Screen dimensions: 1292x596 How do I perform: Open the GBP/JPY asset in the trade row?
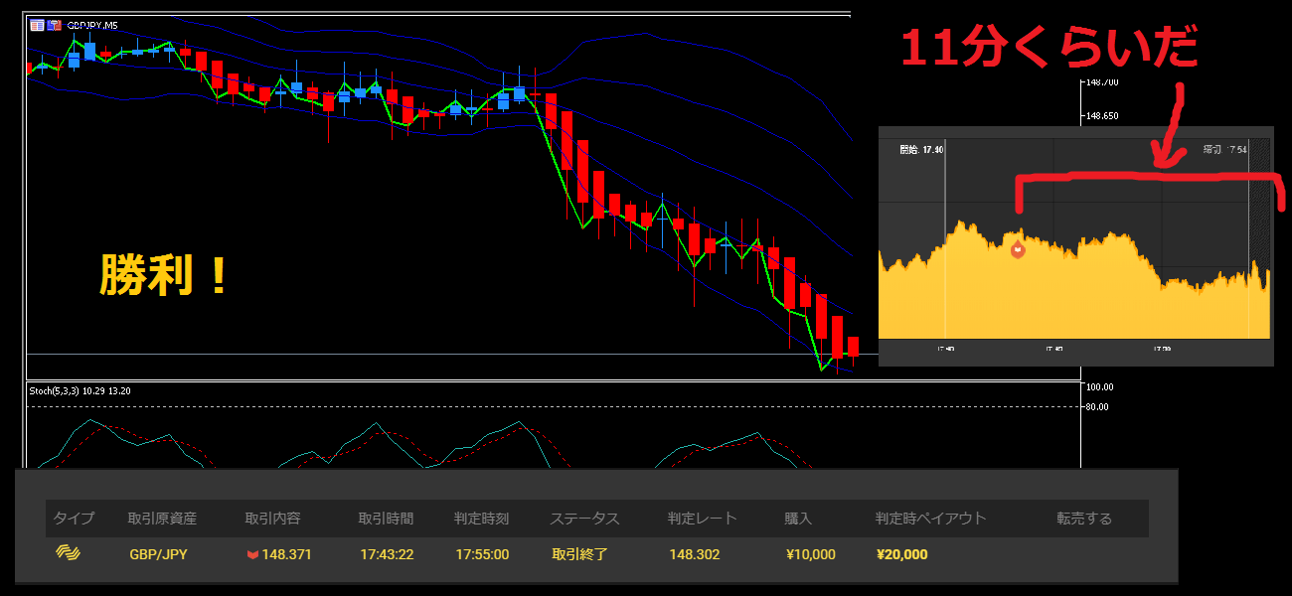coord(158,554)
